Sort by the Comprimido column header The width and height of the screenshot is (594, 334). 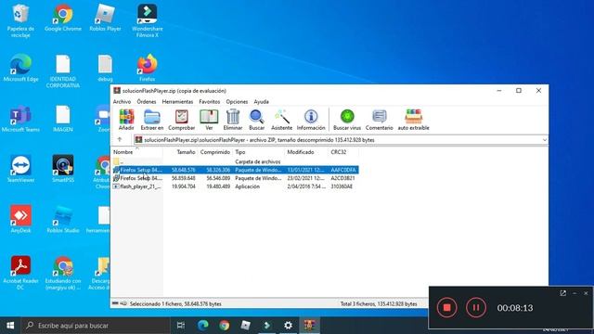click(x=214, y=152)
